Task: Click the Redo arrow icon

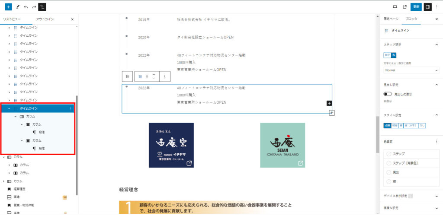Action: click(x=34, y=7)
